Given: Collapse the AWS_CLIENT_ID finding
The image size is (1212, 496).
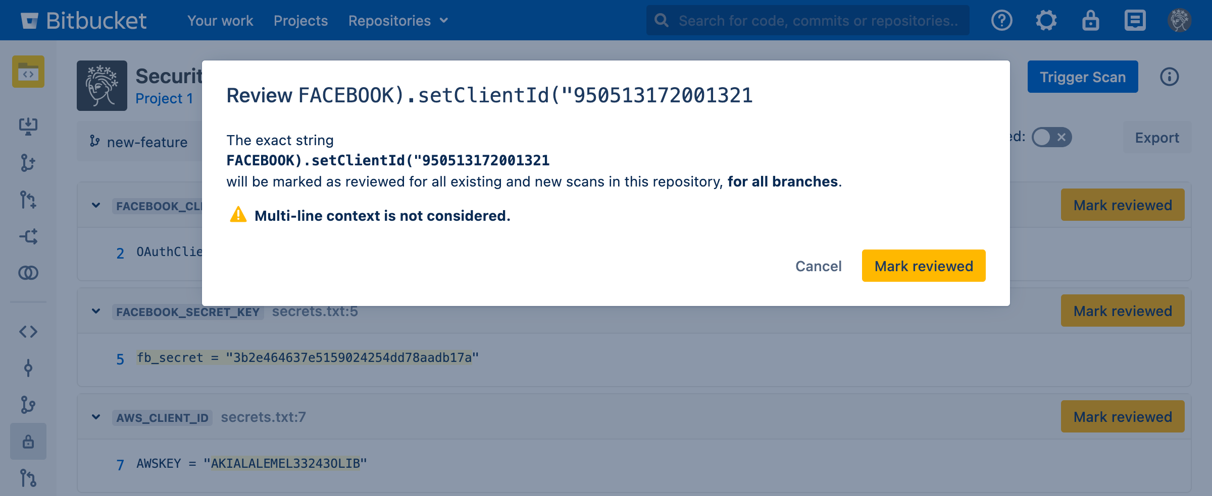Looking at the screenshot, I should [x=96, y=417].
